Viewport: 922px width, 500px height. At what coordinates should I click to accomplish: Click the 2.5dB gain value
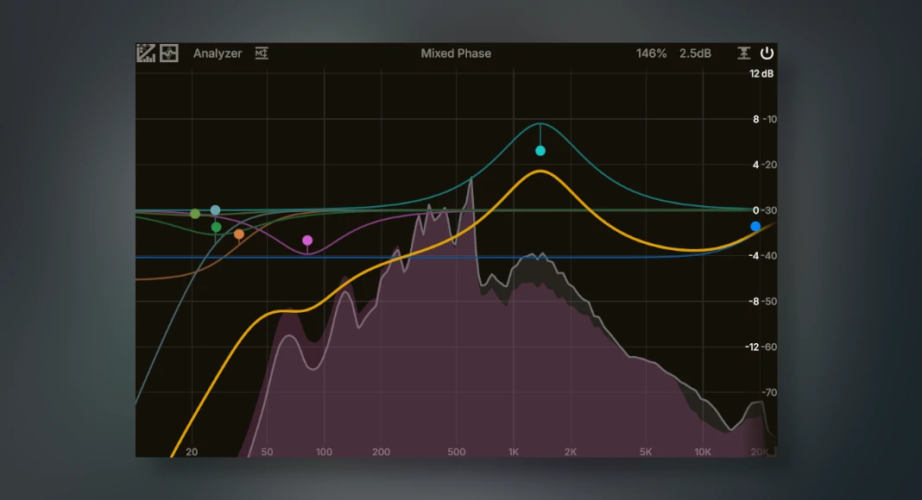pos(695,53)
